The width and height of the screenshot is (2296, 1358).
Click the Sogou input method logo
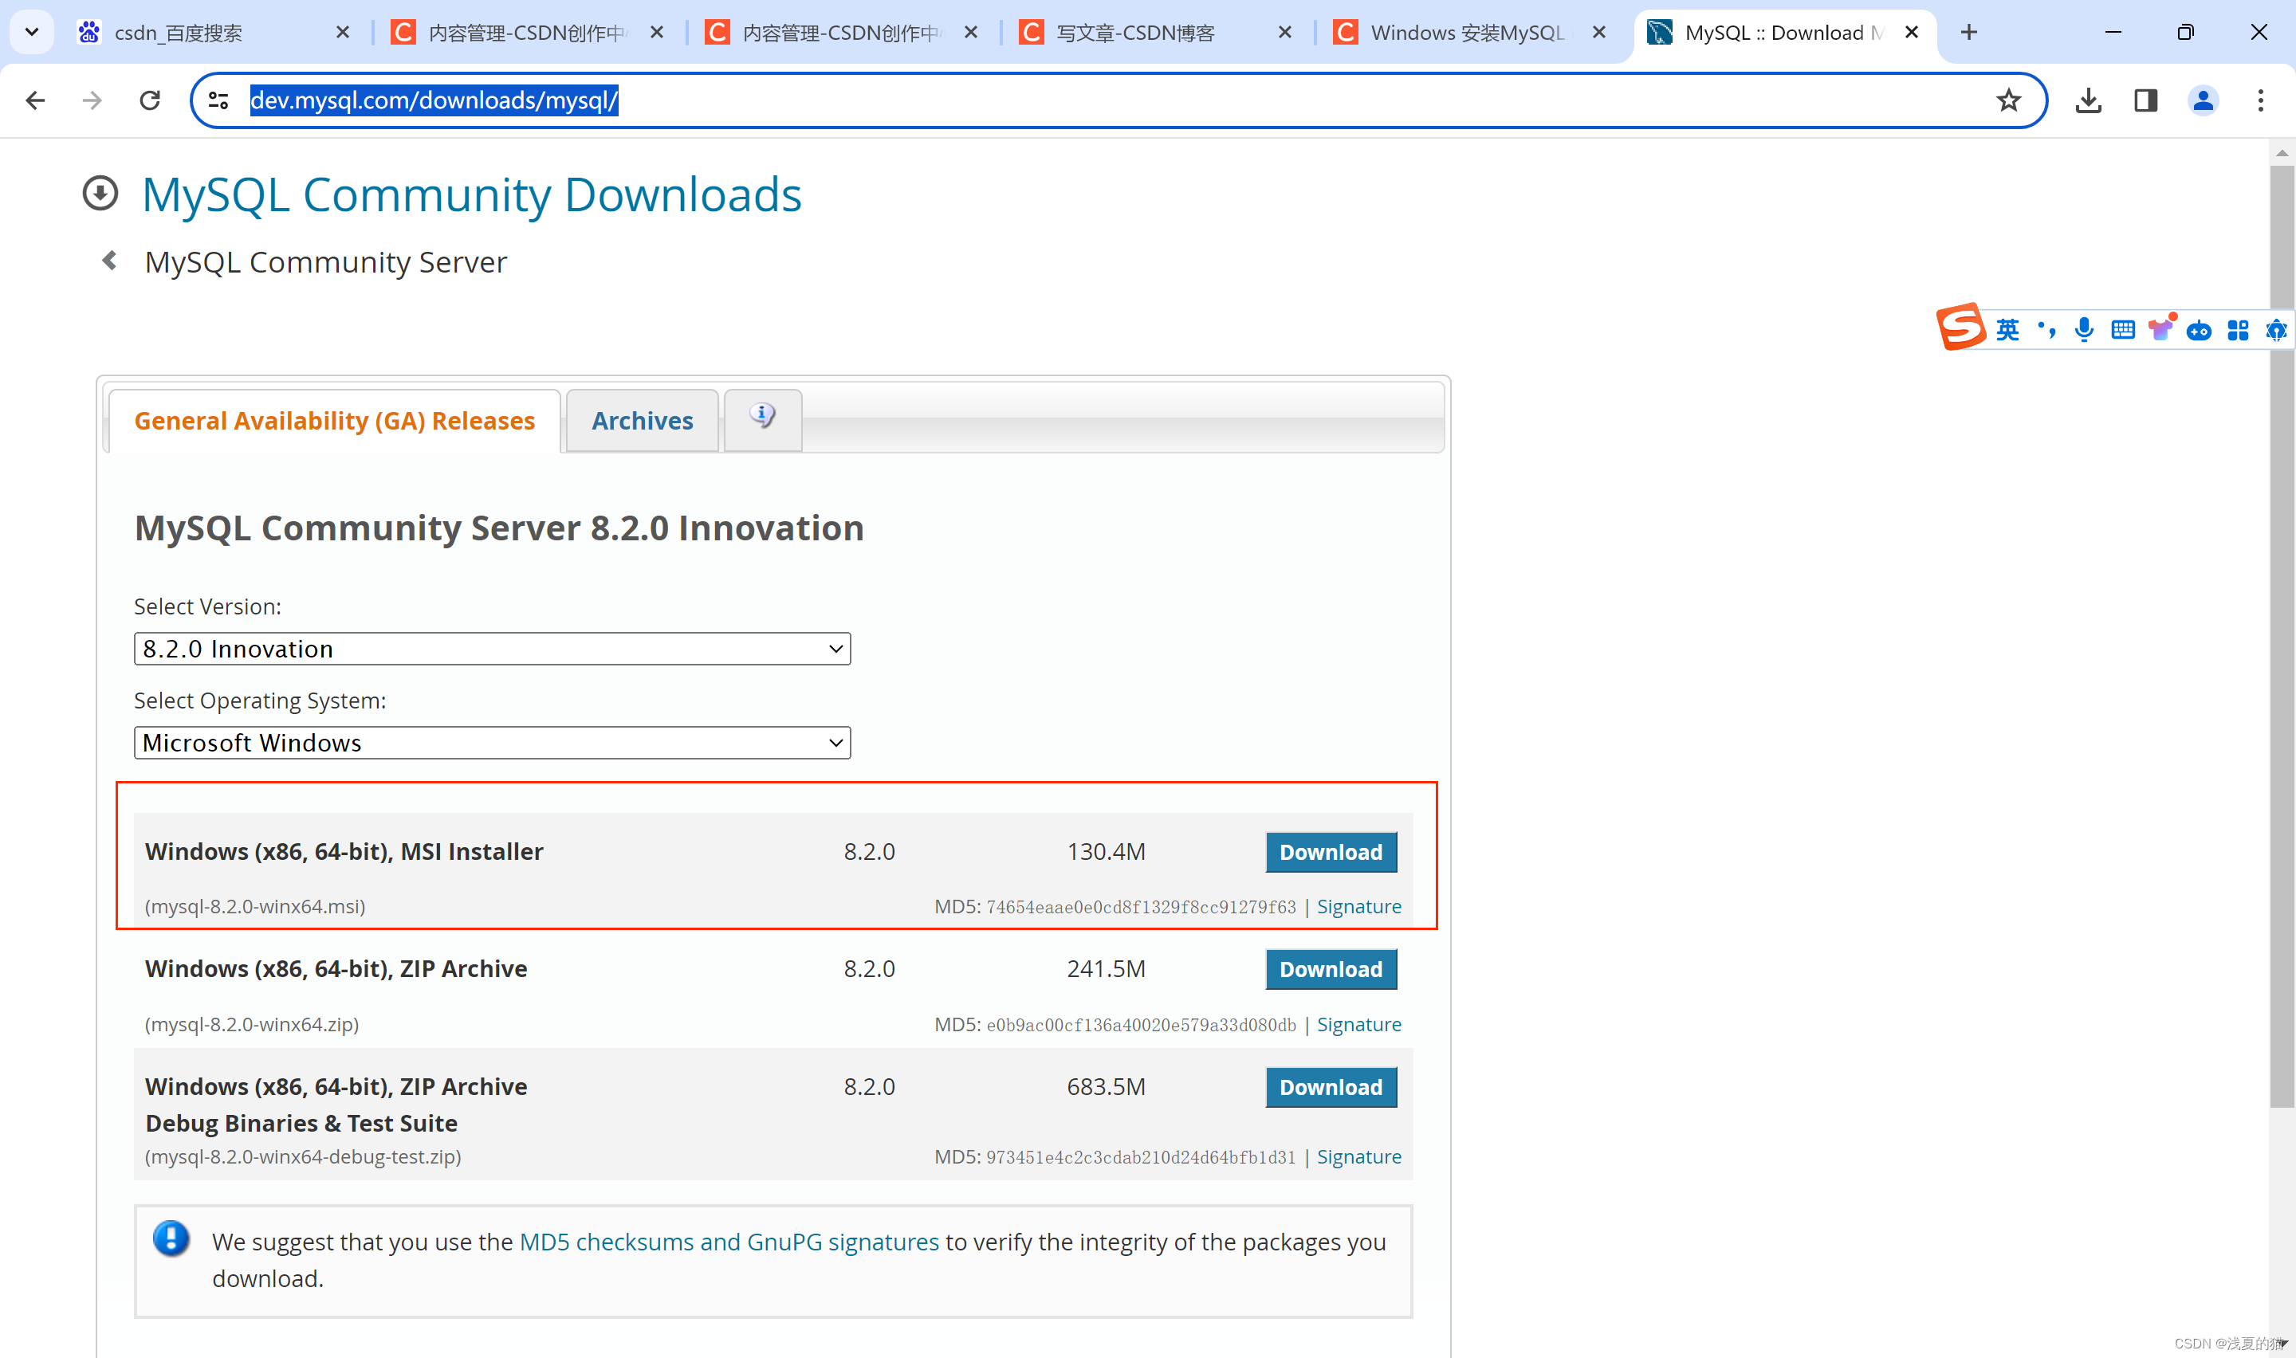[1960, 327]
